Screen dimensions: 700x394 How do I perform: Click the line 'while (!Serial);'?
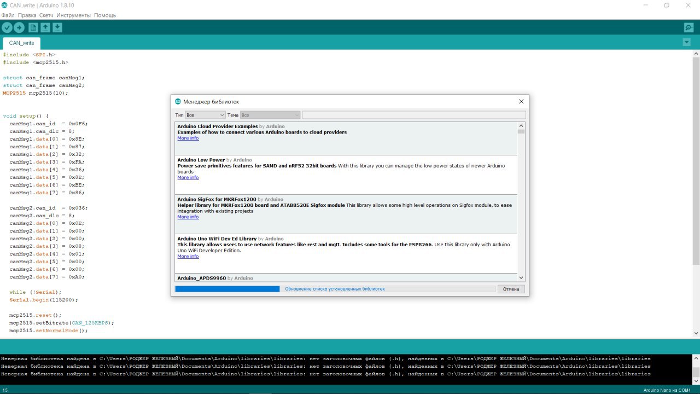pyautogui.click(x=36, y=292)
